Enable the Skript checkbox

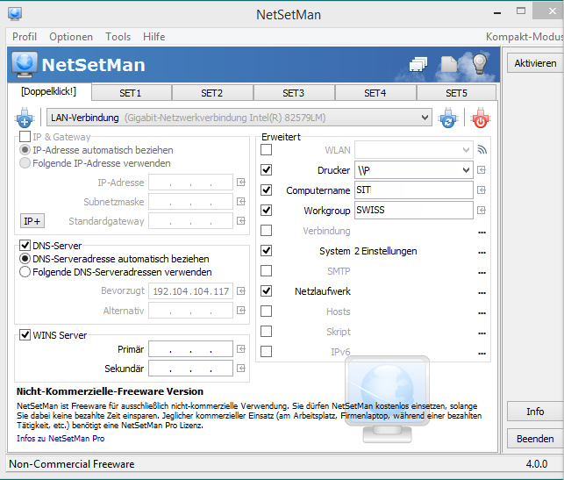(x=266, y=331)
